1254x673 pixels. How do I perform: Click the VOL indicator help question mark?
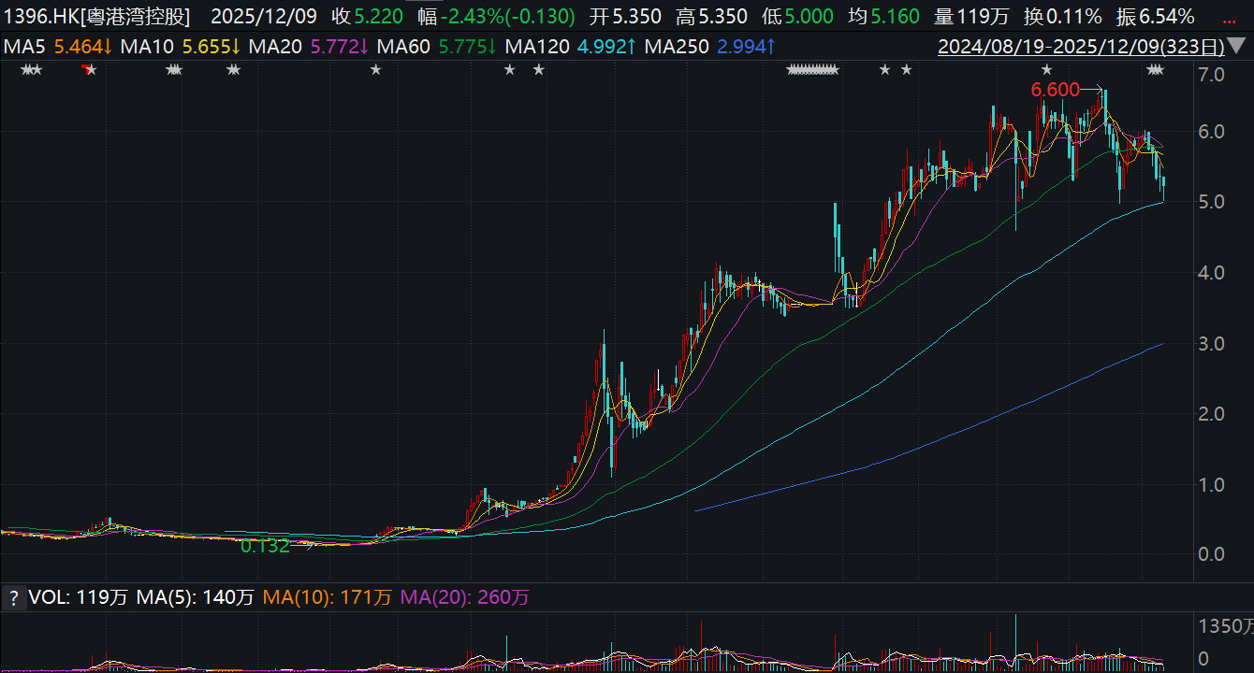point(13,598)
